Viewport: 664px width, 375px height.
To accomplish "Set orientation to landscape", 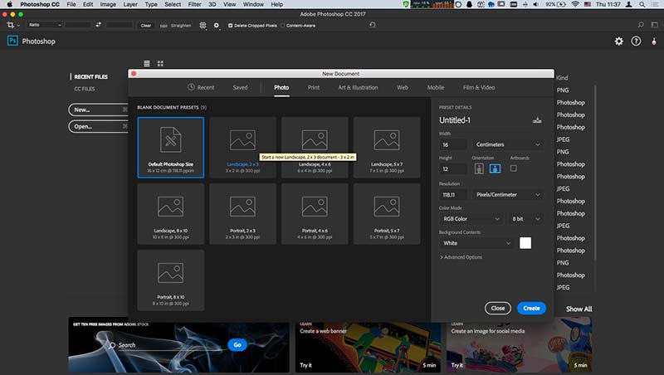I will [495, 168].
